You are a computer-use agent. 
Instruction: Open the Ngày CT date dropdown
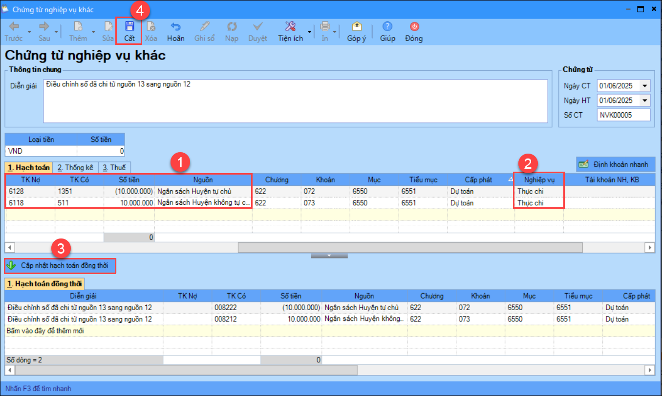coord(645,86)
